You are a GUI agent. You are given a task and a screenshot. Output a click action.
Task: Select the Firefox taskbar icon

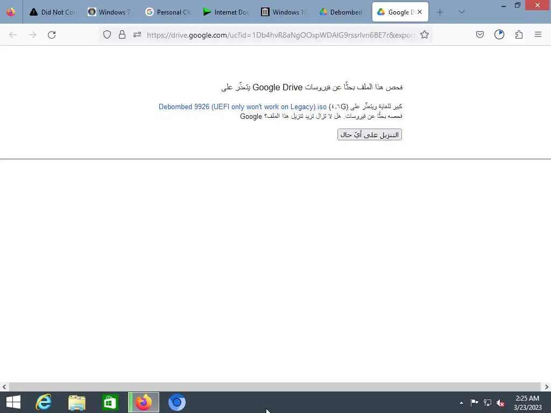[143, 402]
